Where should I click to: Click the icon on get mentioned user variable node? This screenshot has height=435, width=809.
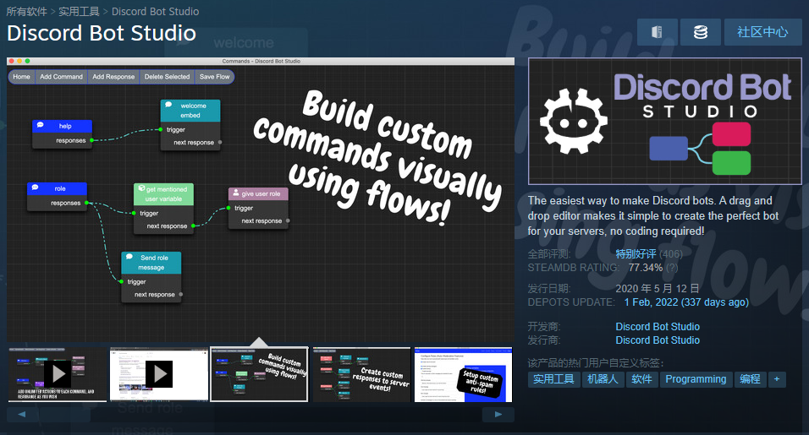pyautogui.click(x=141, y=188)
